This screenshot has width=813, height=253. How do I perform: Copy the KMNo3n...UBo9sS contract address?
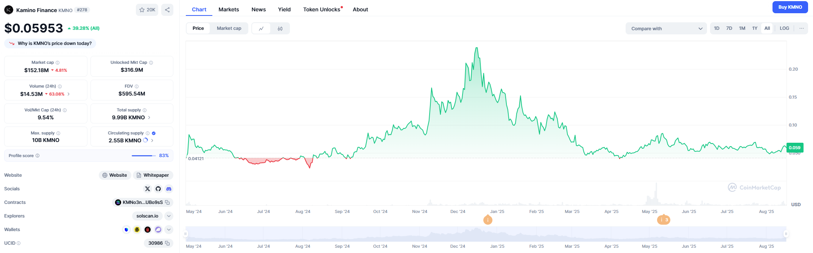pos(167,202)
